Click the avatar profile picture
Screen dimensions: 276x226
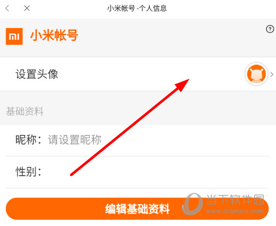[256, 74]
